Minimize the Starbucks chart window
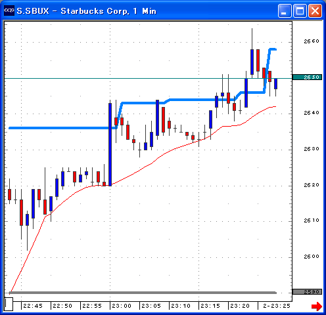 tap(285, 10)
